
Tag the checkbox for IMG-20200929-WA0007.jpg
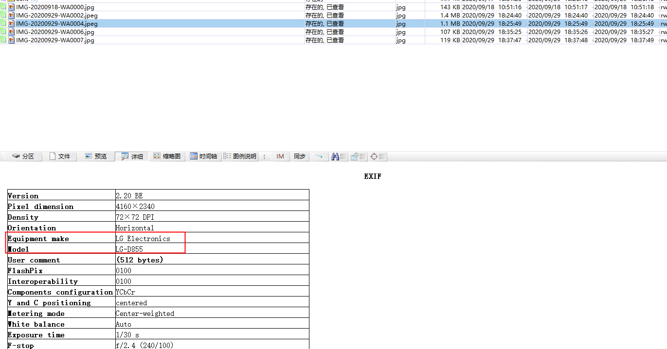(3, 40)
